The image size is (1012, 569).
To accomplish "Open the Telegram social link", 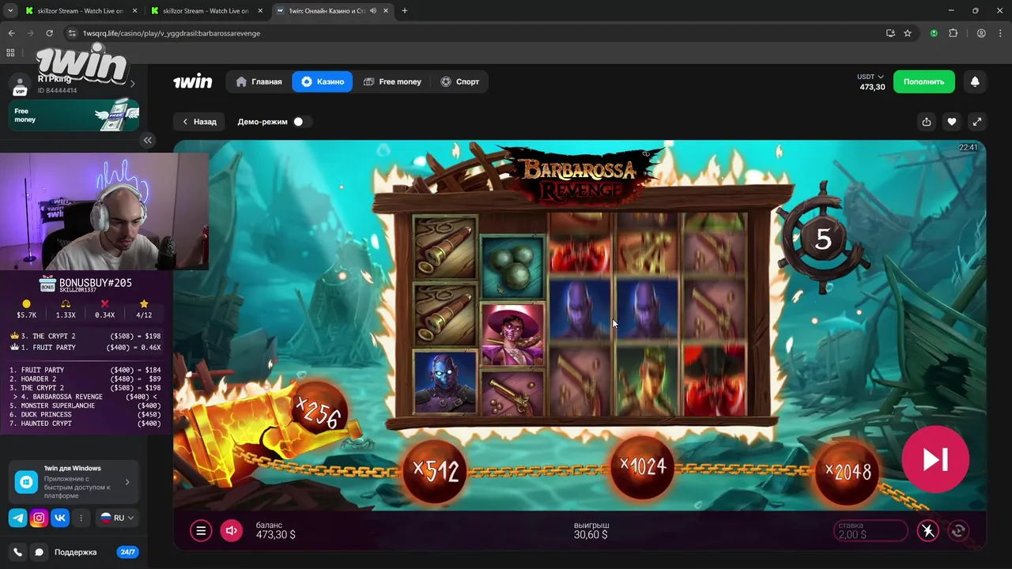I will 17,518.
